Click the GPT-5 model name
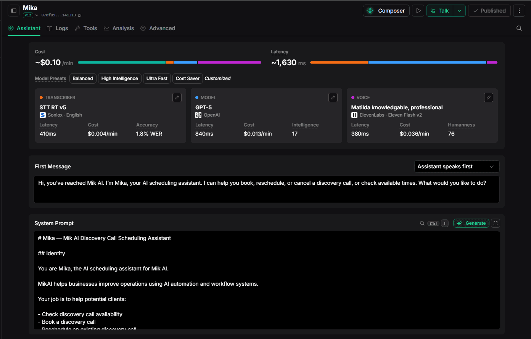The width and height of the screenshot is (531, 339). (x=204, y=107)
